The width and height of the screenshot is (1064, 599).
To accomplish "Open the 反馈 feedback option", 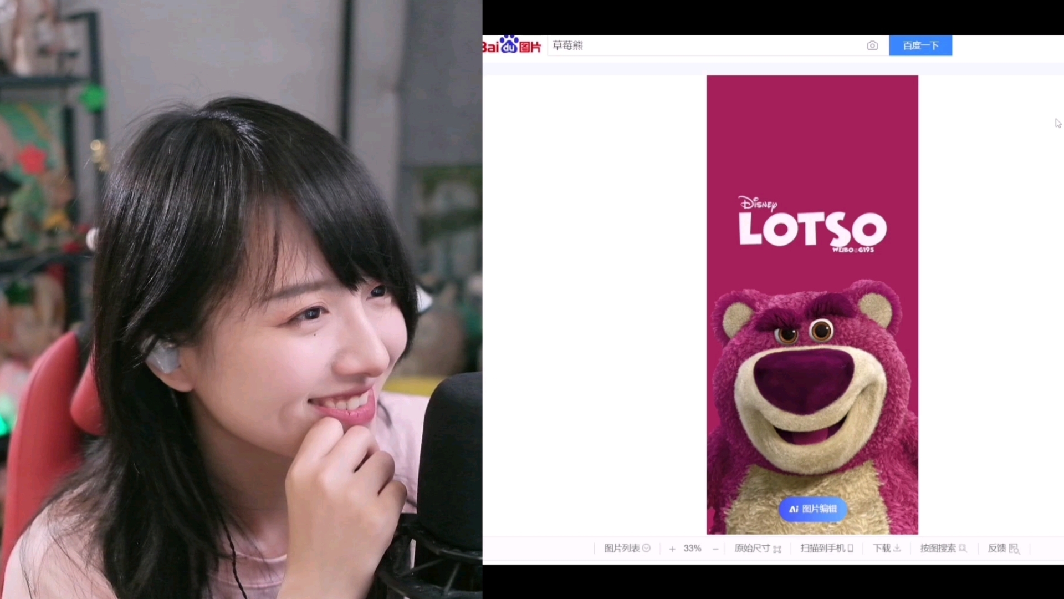I will point(1003,548).
